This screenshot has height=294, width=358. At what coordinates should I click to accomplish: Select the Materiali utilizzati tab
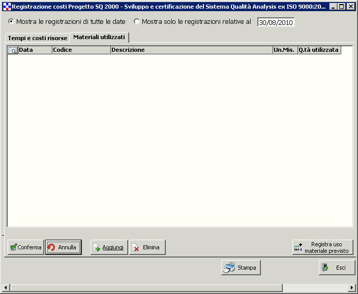point(99,38)
